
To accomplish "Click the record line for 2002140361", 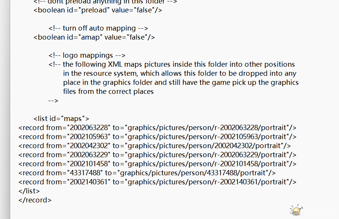I will tap(157, 182).
